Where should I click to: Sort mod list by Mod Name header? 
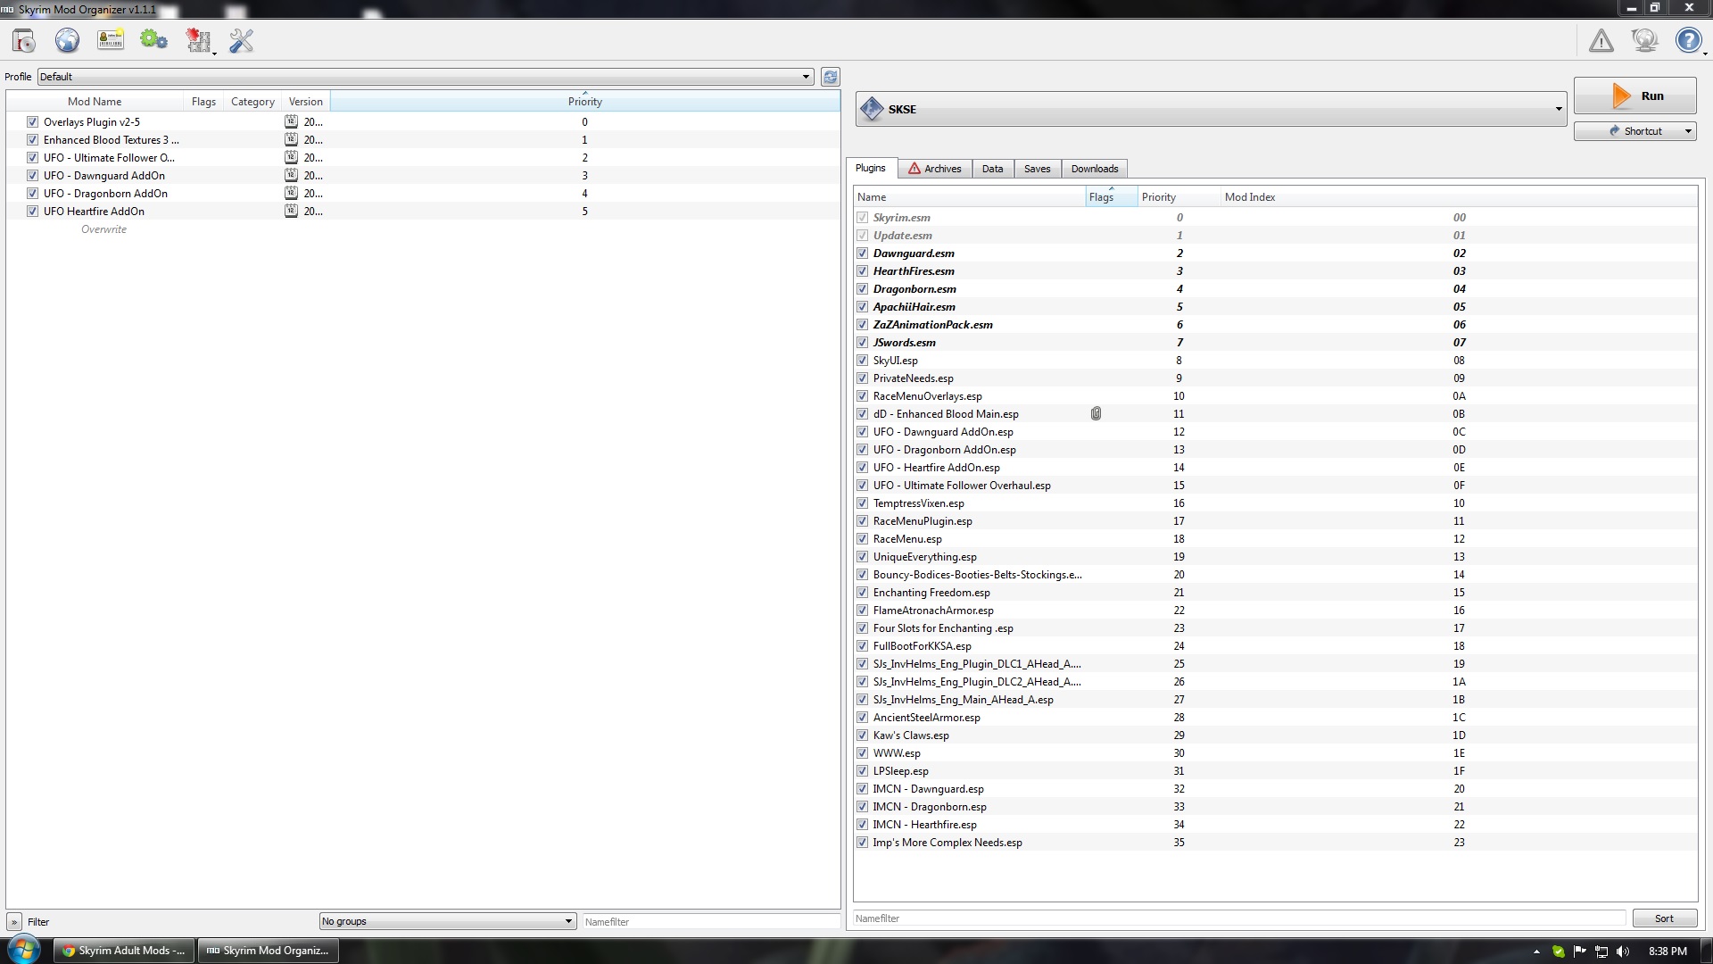coord(95,102)
